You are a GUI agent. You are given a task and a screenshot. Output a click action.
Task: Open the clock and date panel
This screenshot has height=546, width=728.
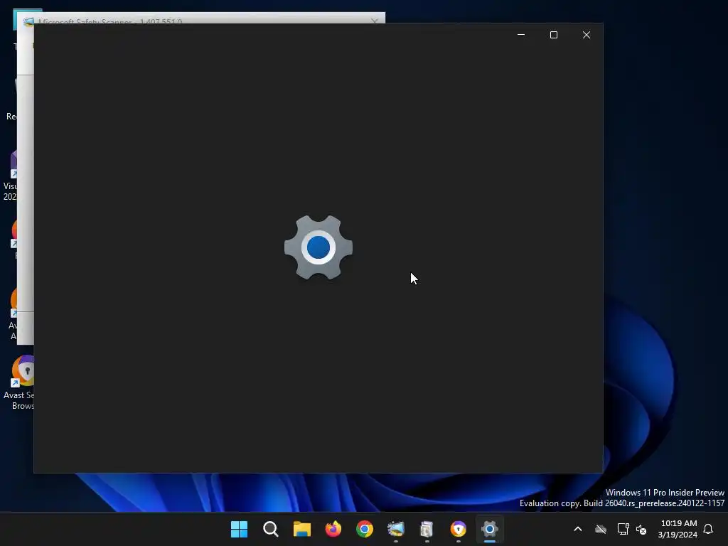tap(678, 529)
